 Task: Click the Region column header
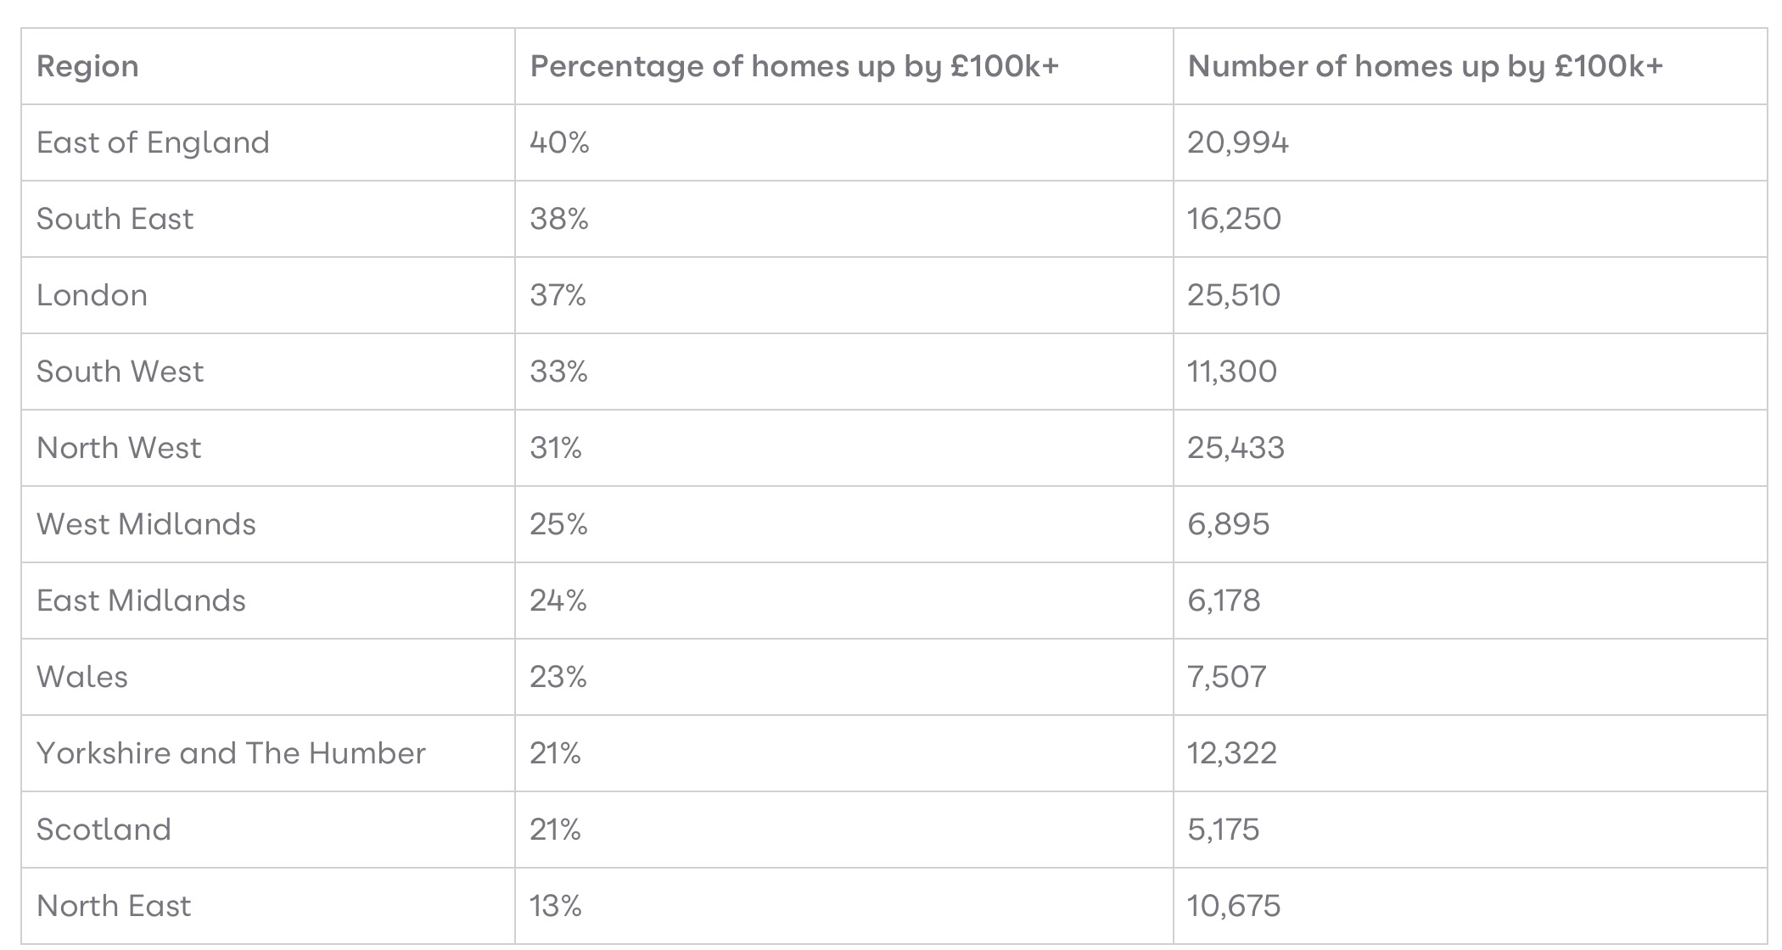87,66
